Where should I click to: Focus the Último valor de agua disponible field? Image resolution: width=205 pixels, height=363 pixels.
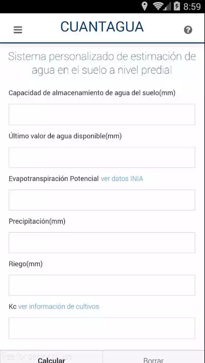pos(102,157)
